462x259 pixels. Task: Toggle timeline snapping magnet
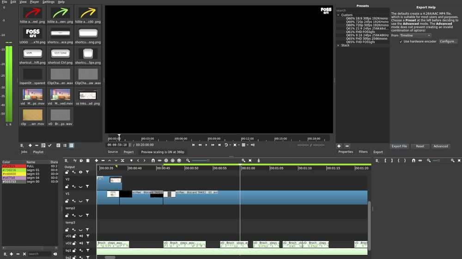[x=153, y=160]
